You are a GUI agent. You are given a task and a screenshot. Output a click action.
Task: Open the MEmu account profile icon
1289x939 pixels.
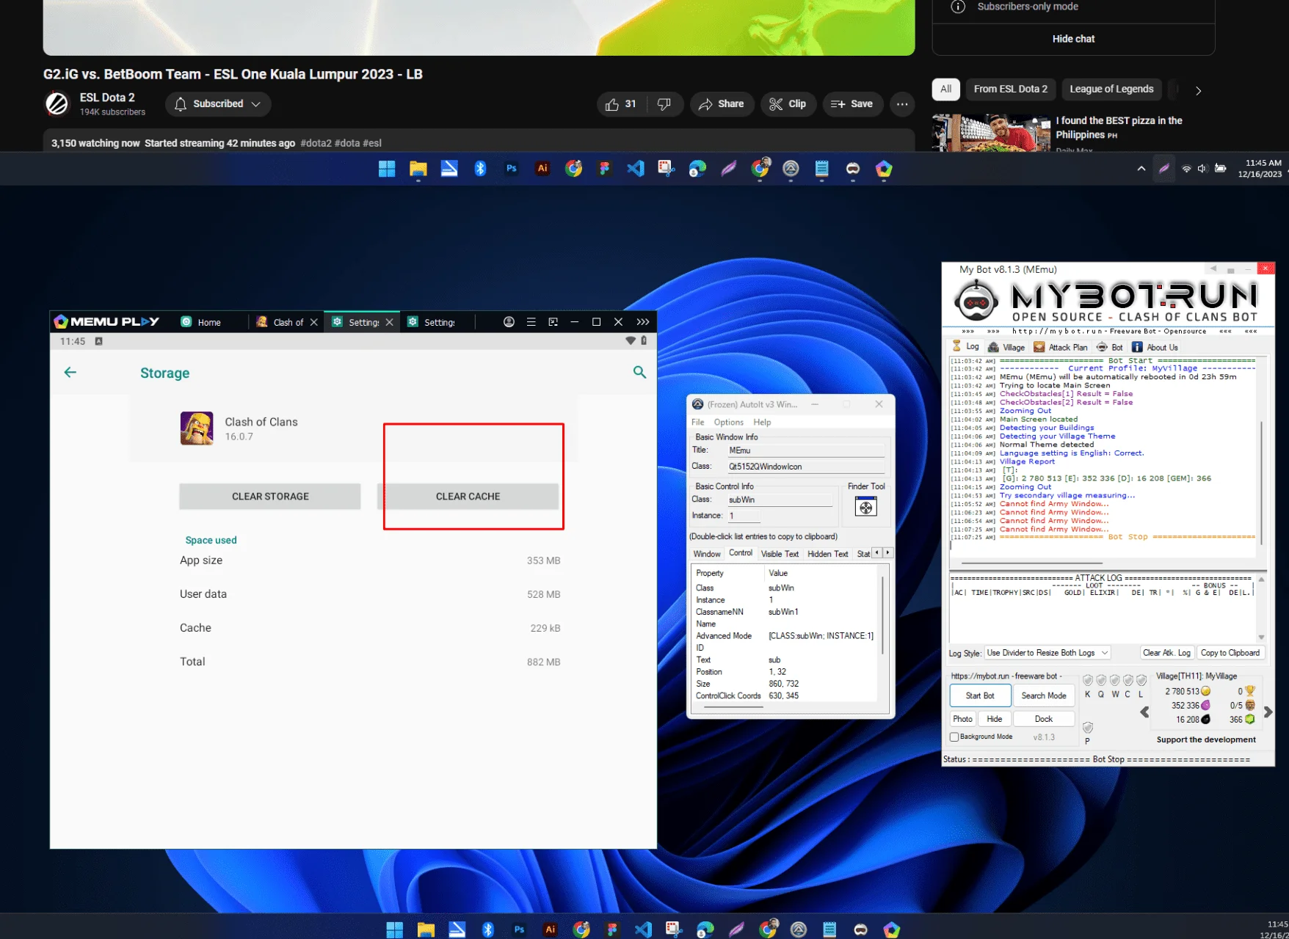[x=509, y=322]
